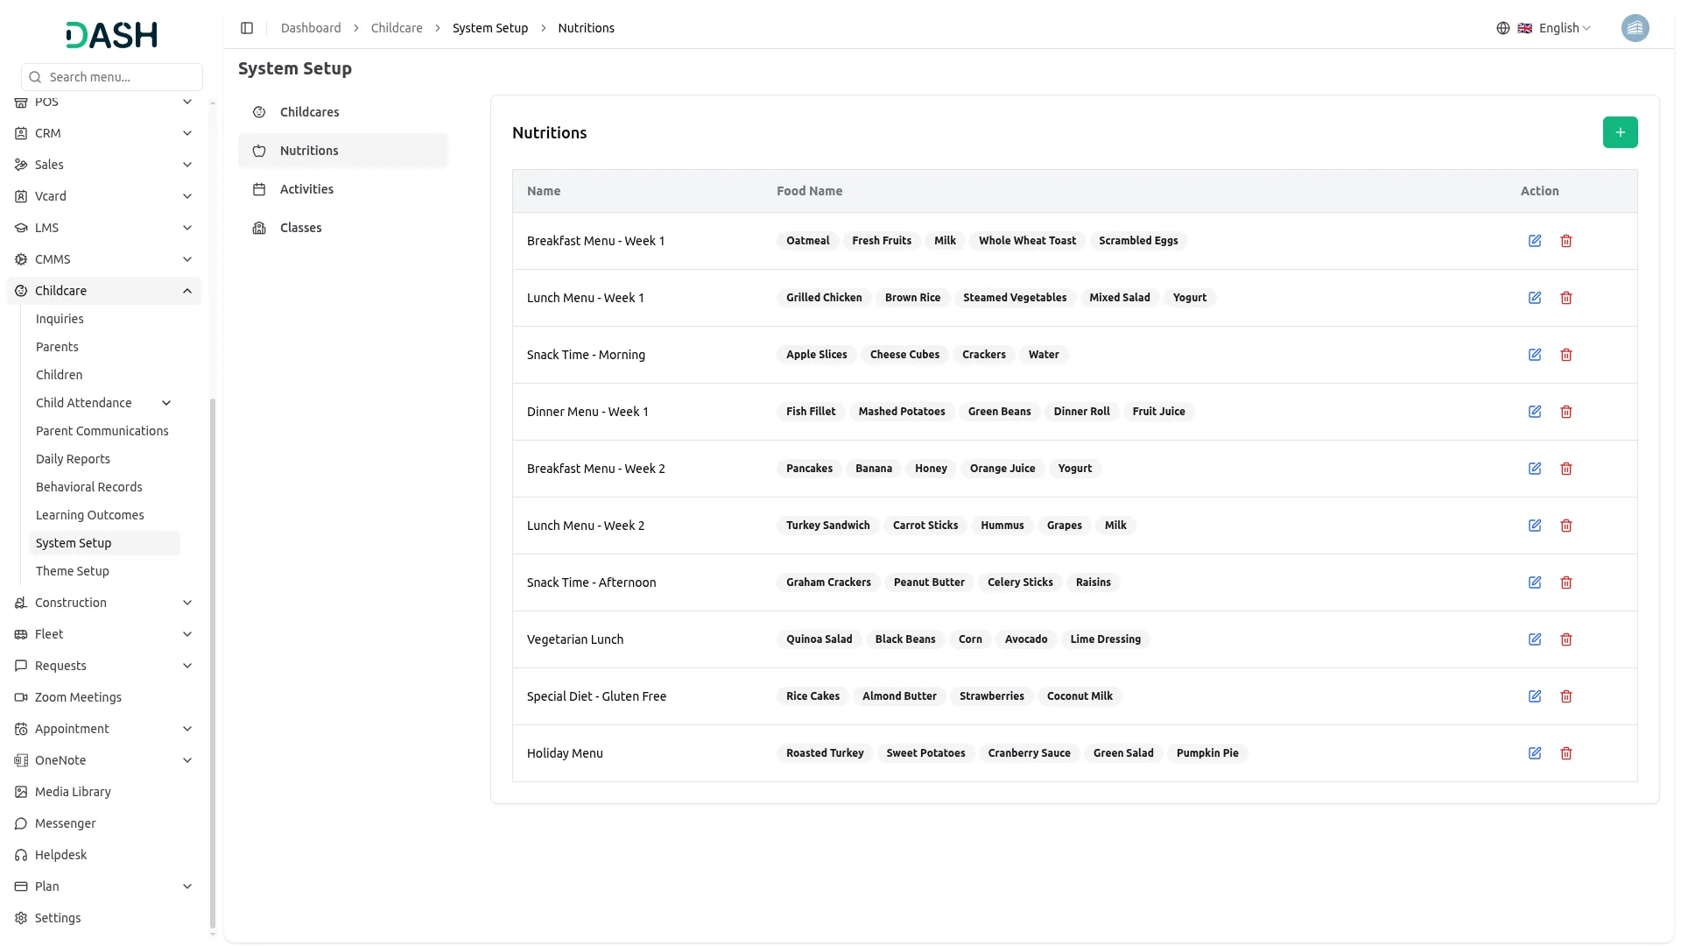The height and width of the screenshot is (946, 1681).
Task: Go to Dashboard breadcrumb link
Action: pos(311,28)
